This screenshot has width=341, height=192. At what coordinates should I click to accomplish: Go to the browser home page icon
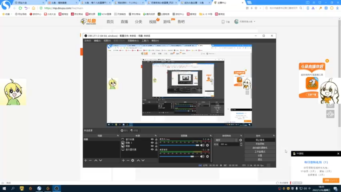[x=34, y=8]
